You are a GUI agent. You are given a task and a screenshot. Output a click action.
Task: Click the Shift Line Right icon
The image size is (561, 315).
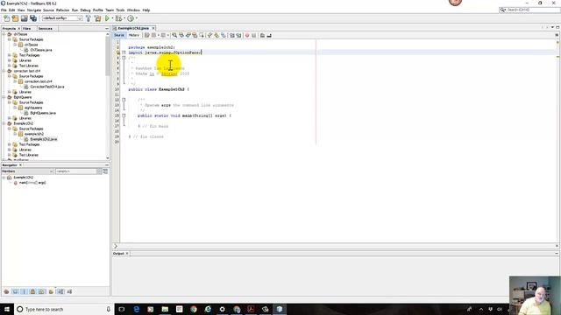pos(238,35)
